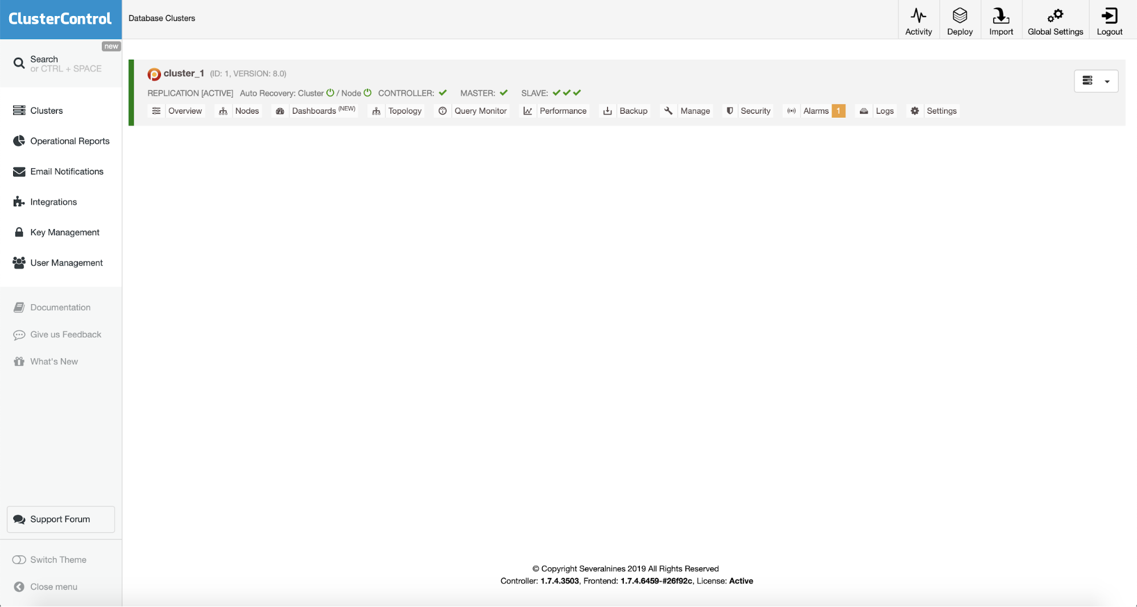Open the Support Forum button
The height and width of the screenshot is (607, 1137).
tap(61, 519)
